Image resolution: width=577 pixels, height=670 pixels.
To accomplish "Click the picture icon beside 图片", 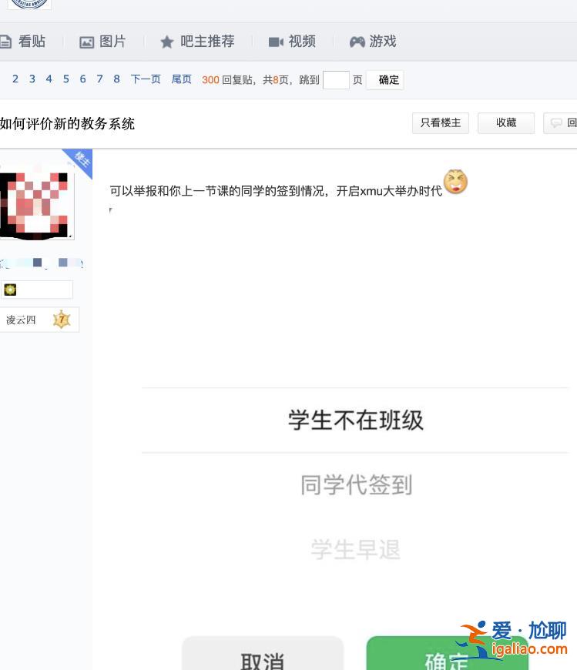I will pos(87,42).
